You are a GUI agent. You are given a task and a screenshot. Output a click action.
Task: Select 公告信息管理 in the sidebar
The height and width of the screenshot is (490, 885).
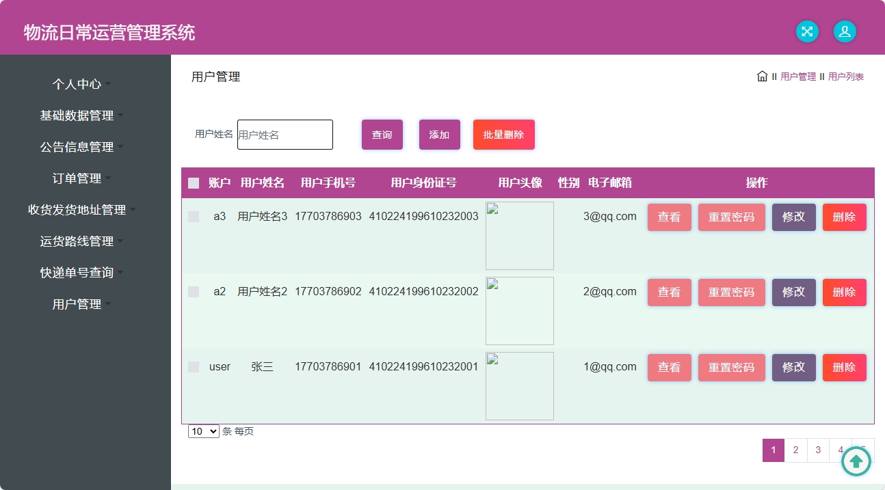click(x=77, y=146)
